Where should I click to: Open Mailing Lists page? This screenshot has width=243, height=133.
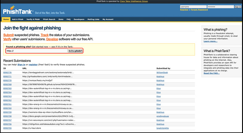point(93,19)
